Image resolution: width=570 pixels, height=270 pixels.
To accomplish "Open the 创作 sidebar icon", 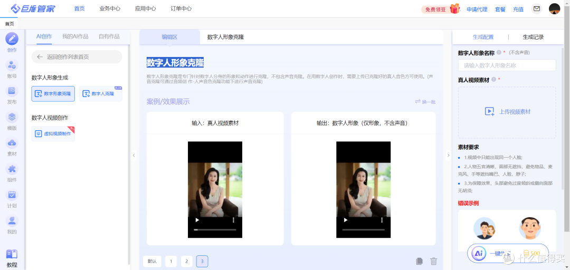I will click(12, 39).
